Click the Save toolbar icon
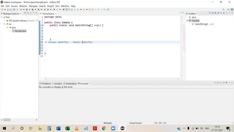The image size is (234, 132). pos(8,10)
